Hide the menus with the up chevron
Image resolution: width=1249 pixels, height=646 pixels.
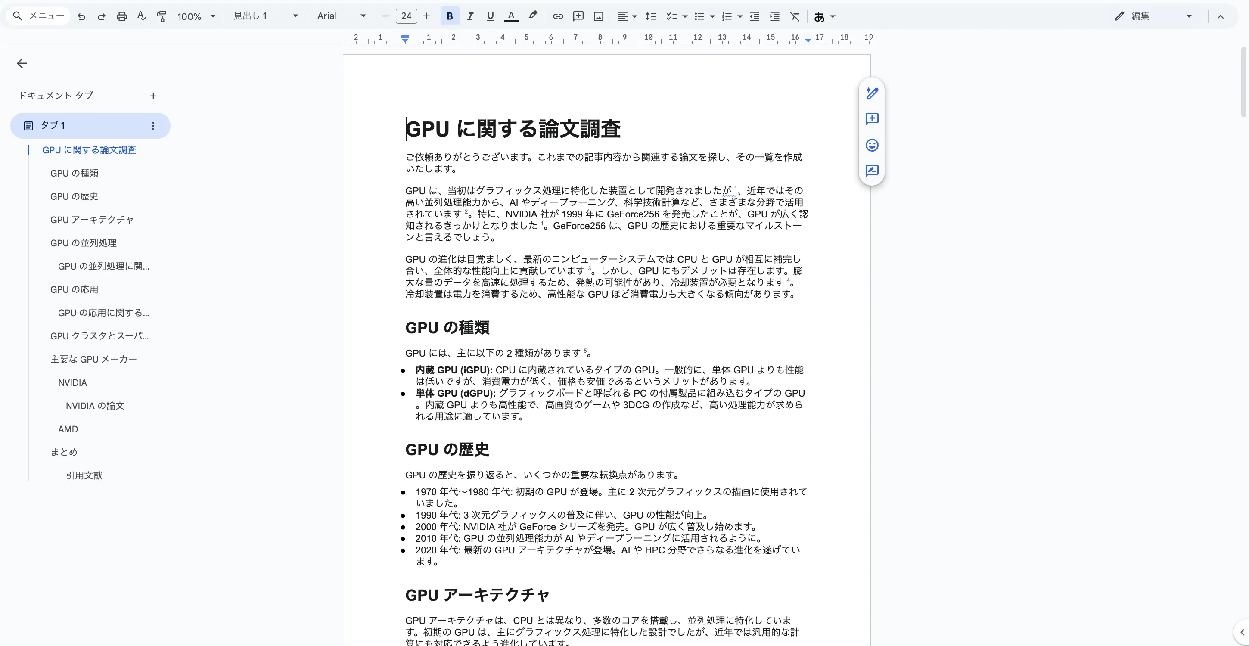pyautogui.click(x=1221, y=16)
